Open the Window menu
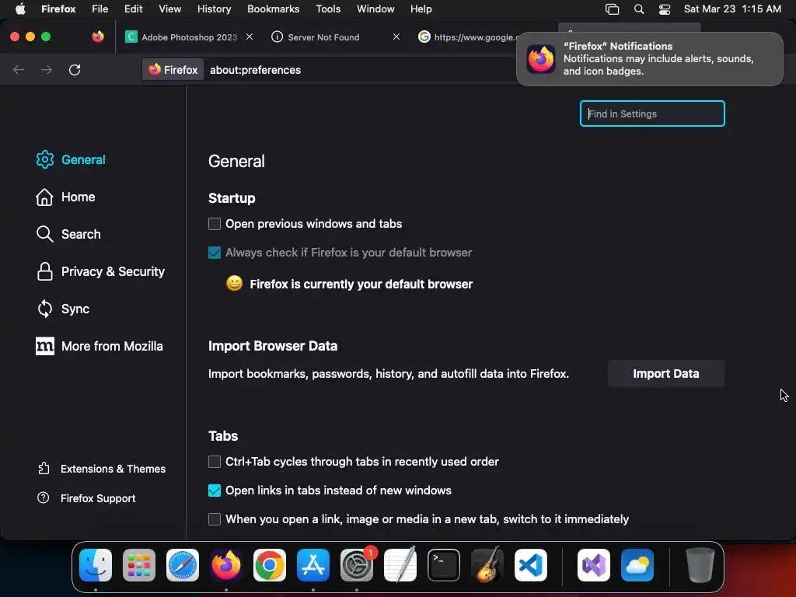Image resolution: width=796 pixels, height=597 pixels. point(375,9)
